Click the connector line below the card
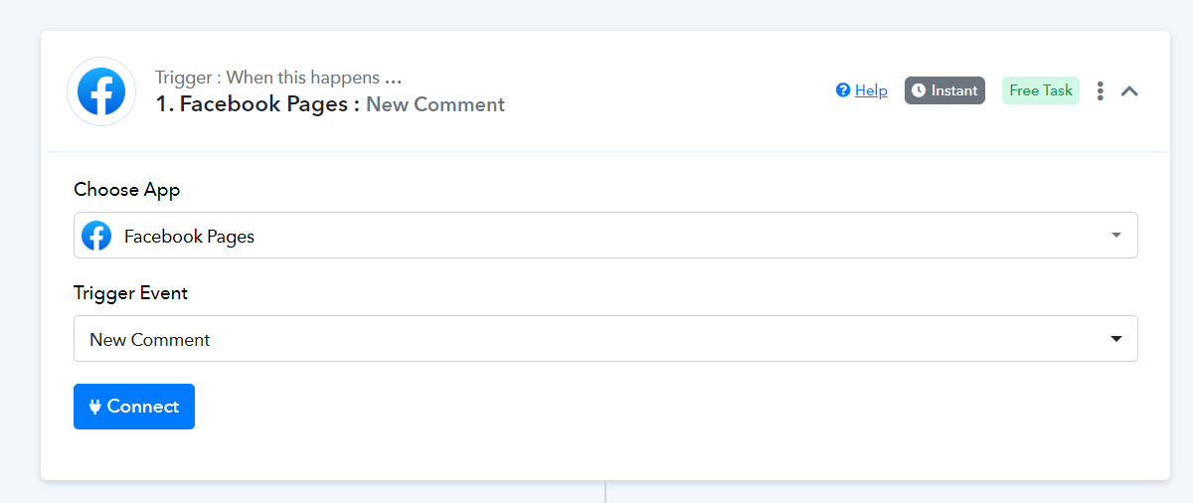The image size is (1193, 503). coord(605,492)
